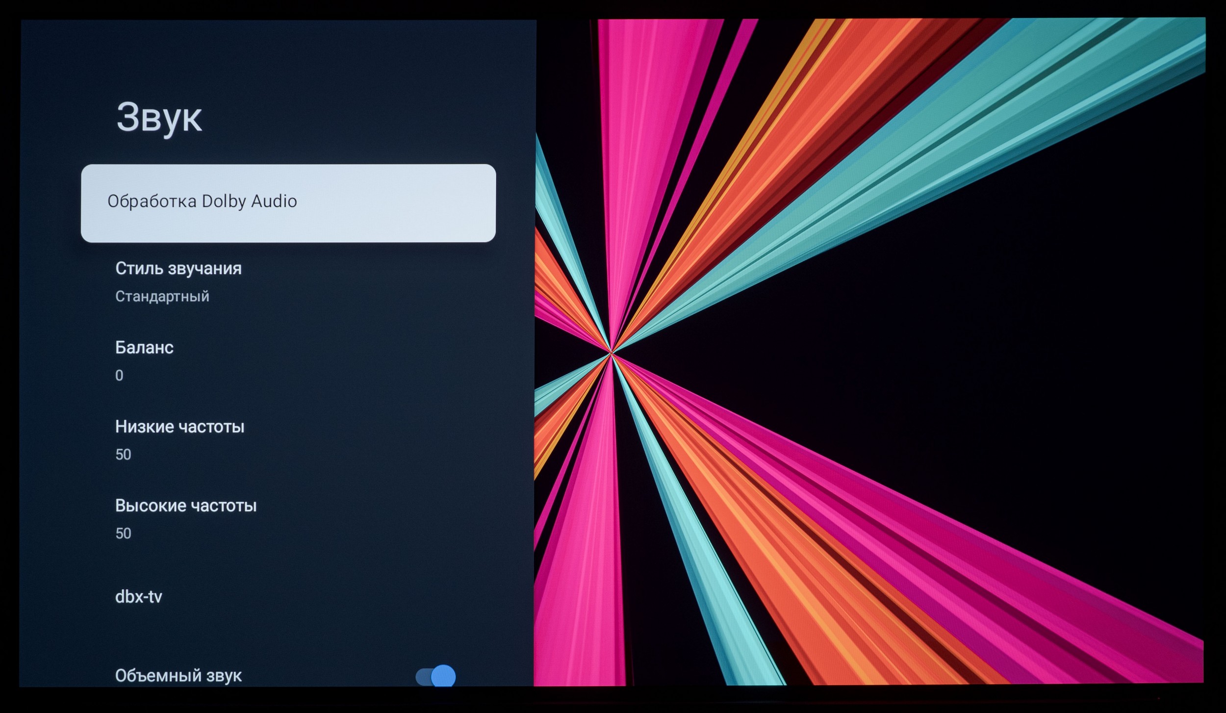Click the Стандартный sound style value

[162, 296]
